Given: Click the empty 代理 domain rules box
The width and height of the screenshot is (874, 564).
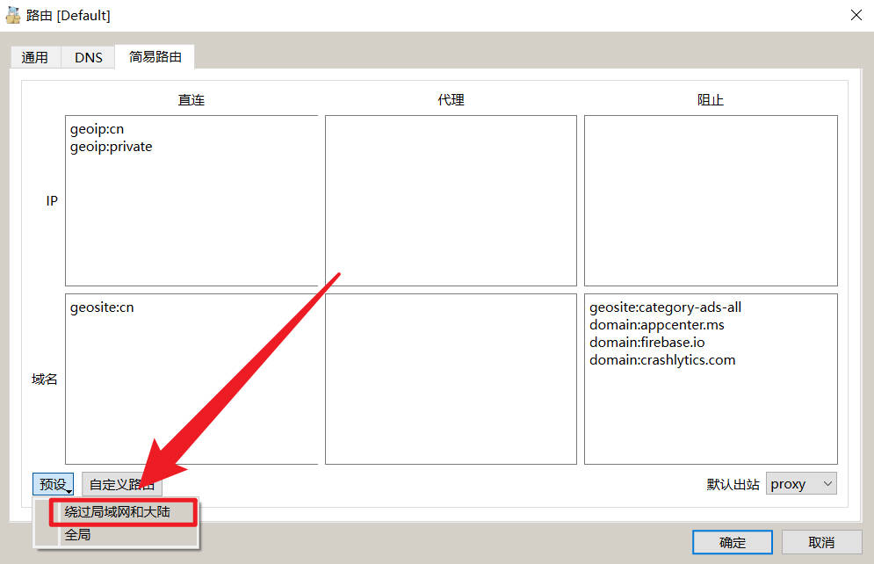Looking at the screenshot, I should click(x=451, y=379).
